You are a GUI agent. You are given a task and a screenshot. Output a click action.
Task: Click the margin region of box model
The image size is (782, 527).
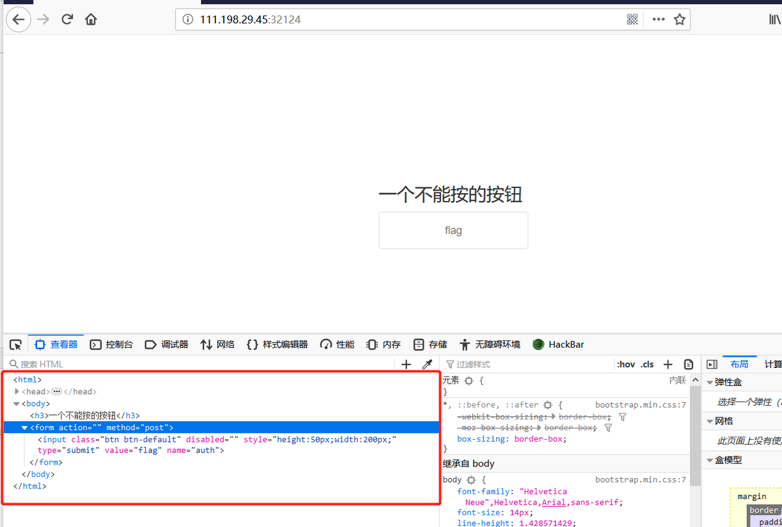click(x=752, y=496)
